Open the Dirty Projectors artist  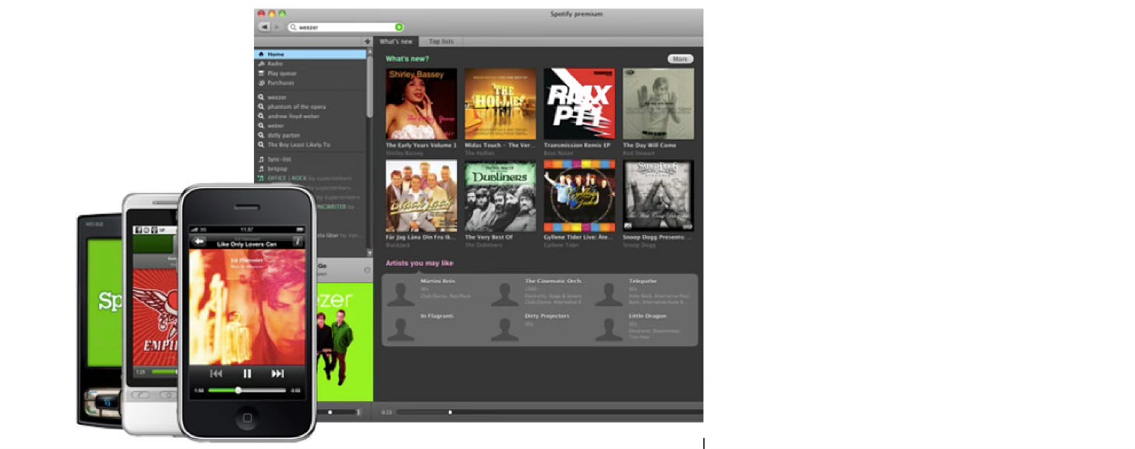tap(547, 316)
